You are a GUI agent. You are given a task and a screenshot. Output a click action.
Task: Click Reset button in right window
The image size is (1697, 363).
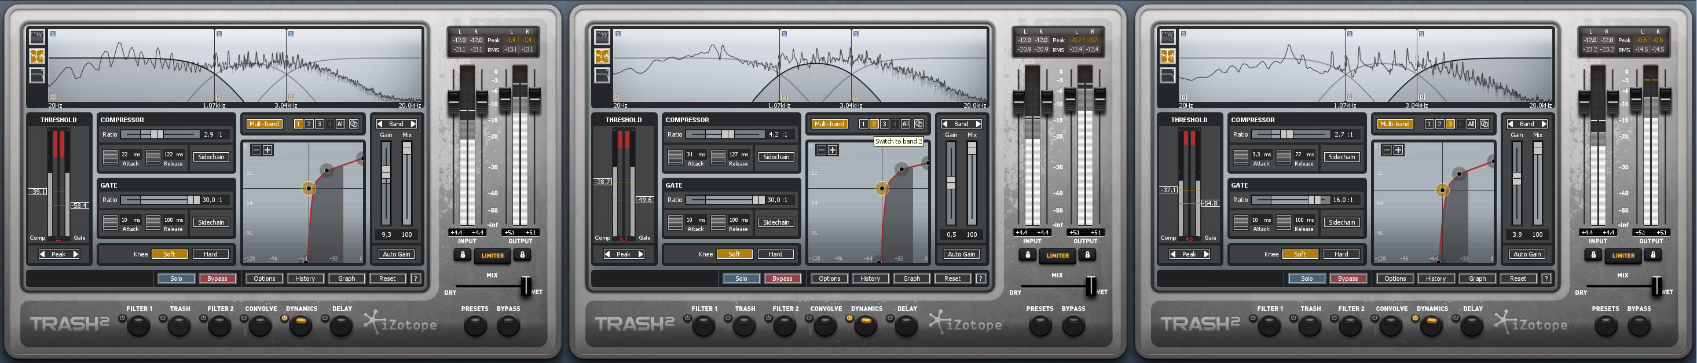coord(1518,278)
